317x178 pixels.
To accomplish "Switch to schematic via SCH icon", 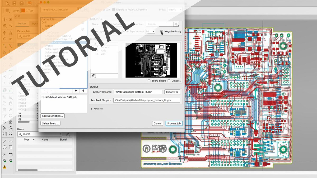I will (x=30, y=3).
